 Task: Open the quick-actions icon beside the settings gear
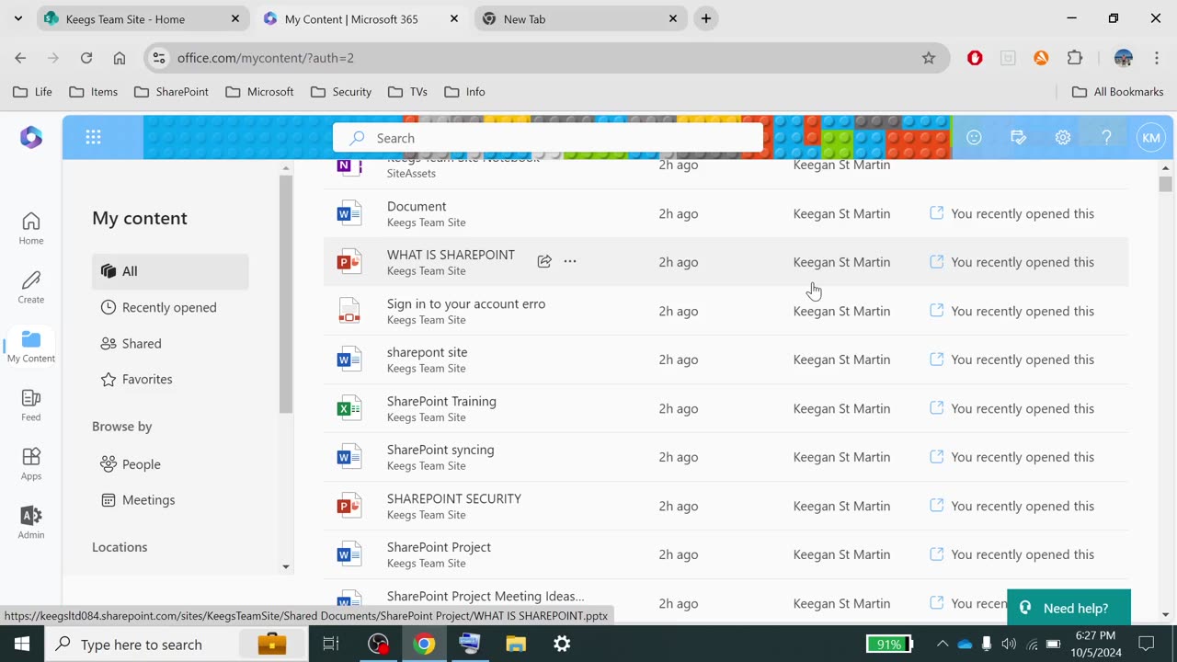click(1018, 138)
